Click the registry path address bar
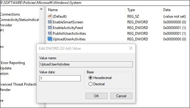The height and width of the screenshot is (108, 190). [95, 3]
